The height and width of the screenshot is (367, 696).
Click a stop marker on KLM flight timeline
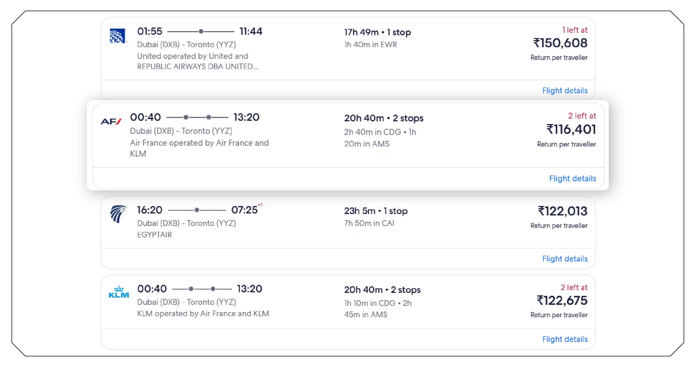(191, 289)
